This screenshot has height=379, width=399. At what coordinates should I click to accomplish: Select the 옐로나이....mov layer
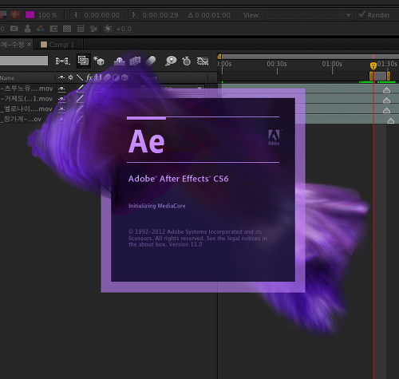26,109
